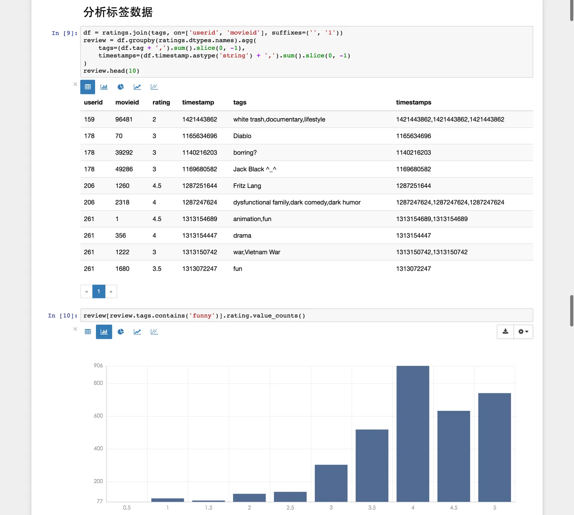Click the chart bar for rating 2.5
The image size is (574, 515).
click(290, 497)
